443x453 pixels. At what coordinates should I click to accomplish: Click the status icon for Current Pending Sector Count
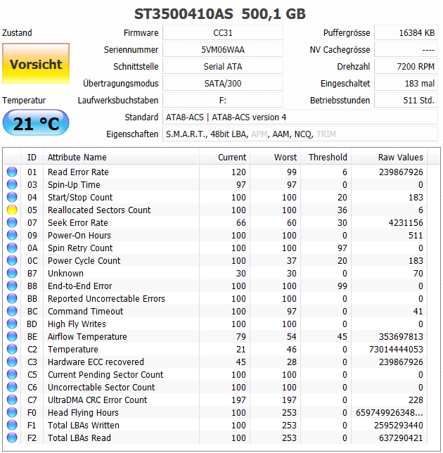pos(12,375)
